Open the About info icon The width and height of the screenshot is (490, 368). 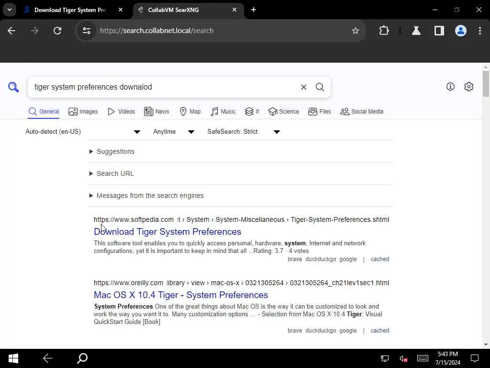[450, 87]
